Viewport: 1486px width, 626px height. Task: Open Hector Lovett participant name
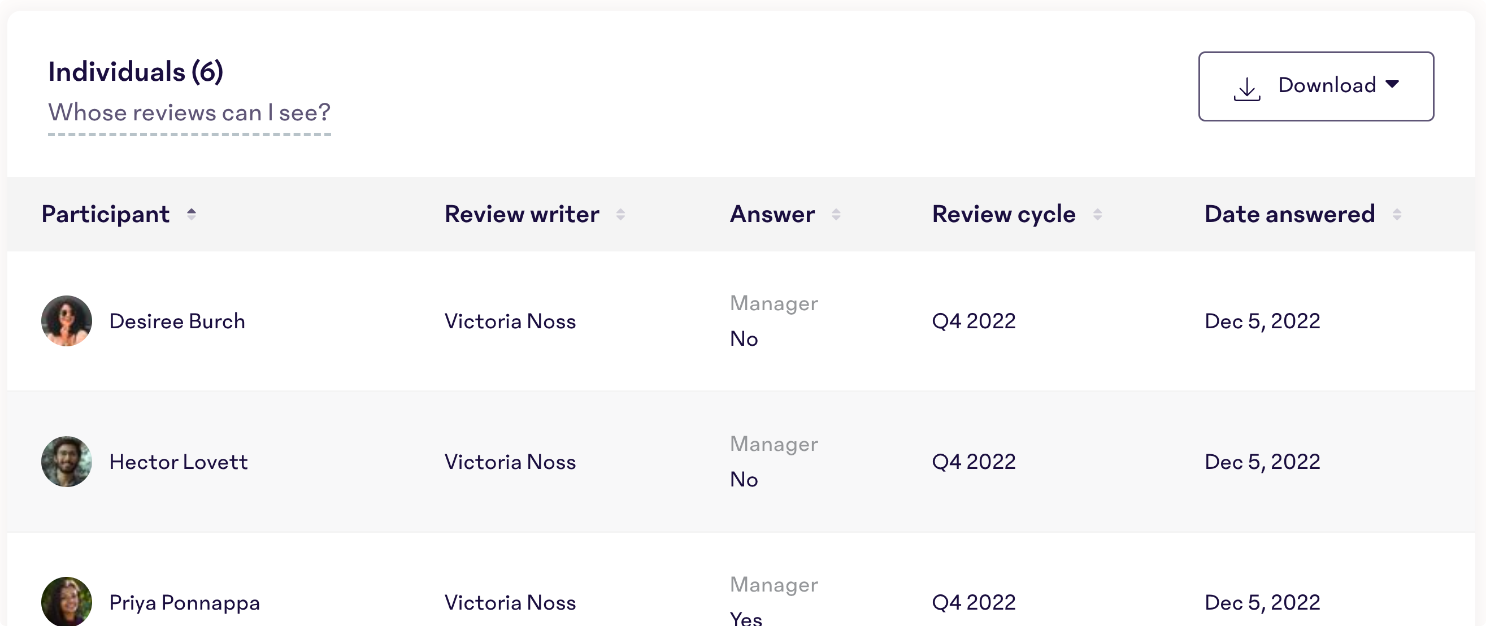[x=178, y=462]
